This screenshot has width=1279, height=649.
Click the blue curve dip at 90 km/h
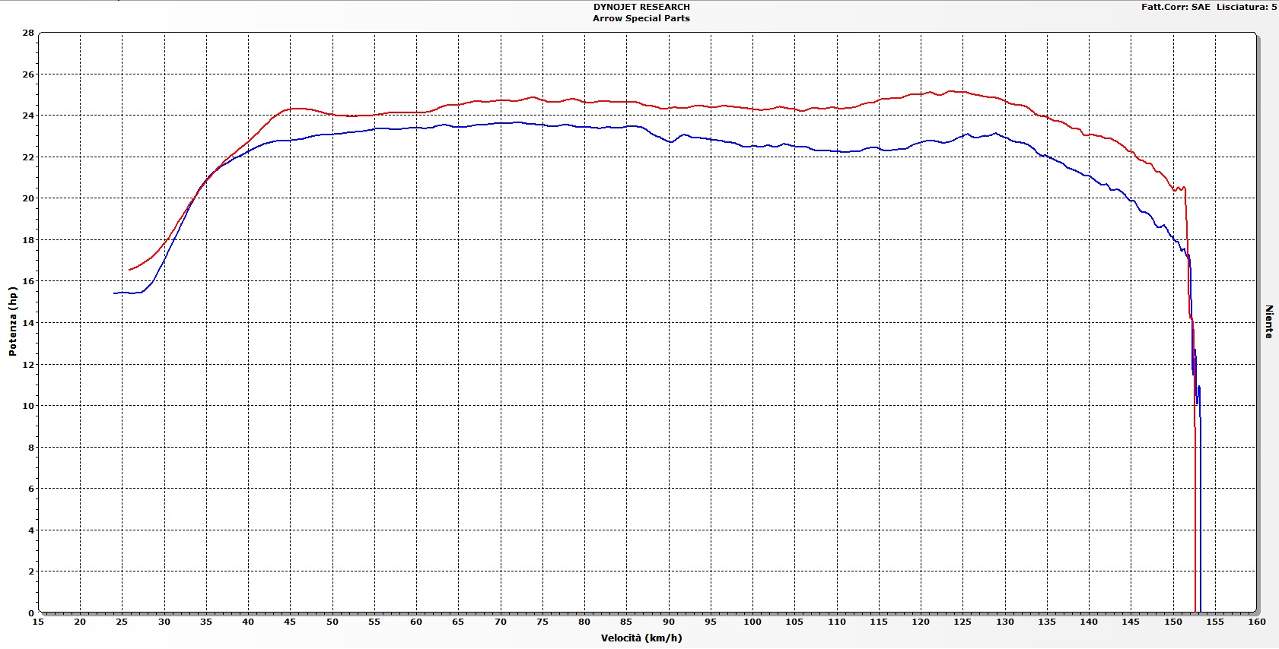click(670, 141)
